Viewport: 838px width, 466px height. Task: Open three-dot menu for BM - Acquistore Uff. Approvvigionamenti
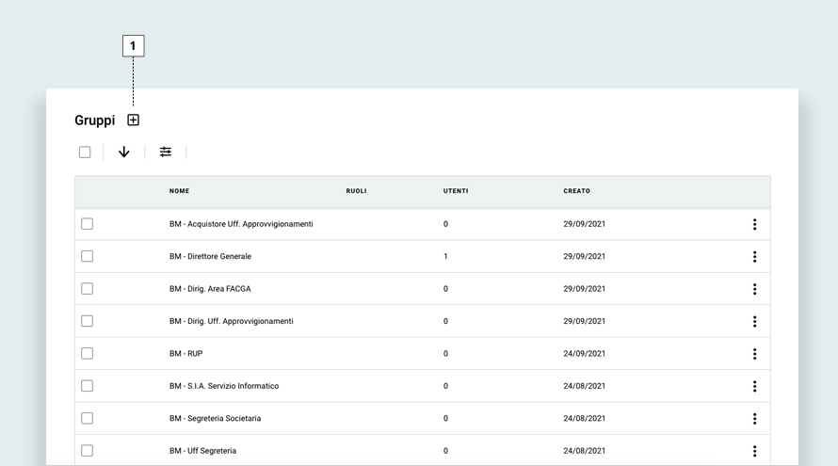[754, 224]
